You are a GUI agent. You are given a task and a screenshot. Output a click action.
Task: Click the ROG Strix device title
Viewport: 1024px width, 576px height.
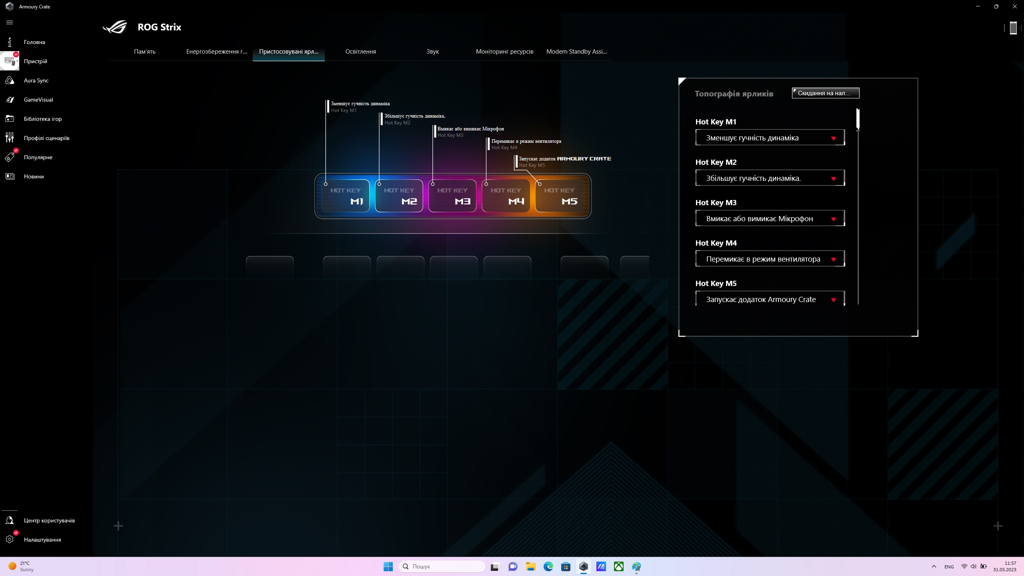click(x=160, y=27)
